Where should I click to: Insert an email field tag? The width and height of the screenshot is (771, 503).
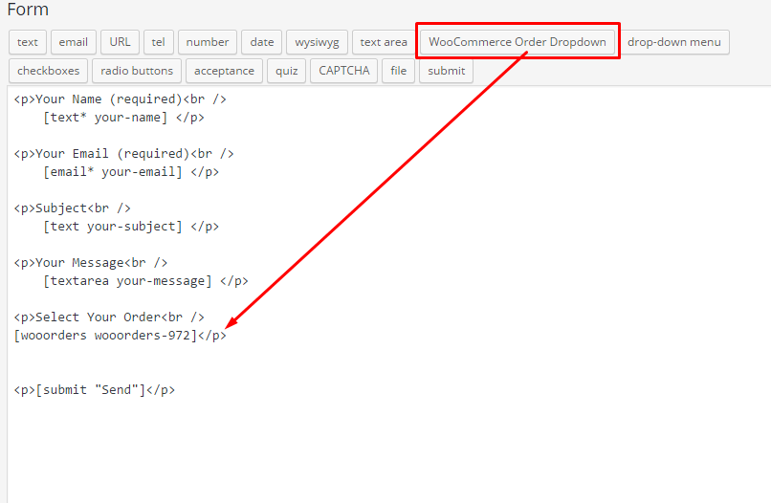pos(74,42)
